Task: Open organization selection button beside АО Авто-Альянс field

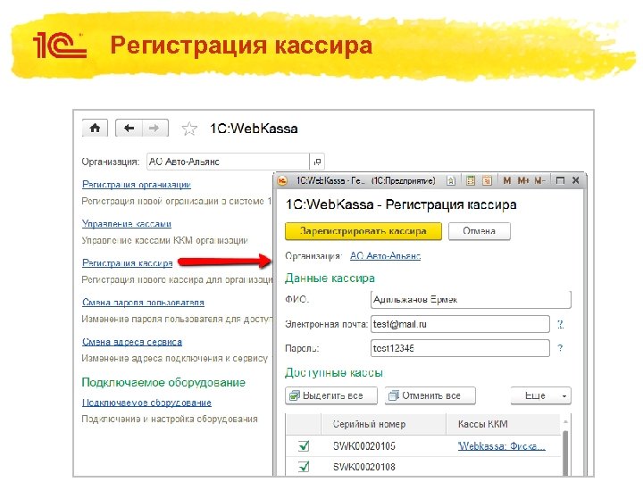Action: point(317,162)
